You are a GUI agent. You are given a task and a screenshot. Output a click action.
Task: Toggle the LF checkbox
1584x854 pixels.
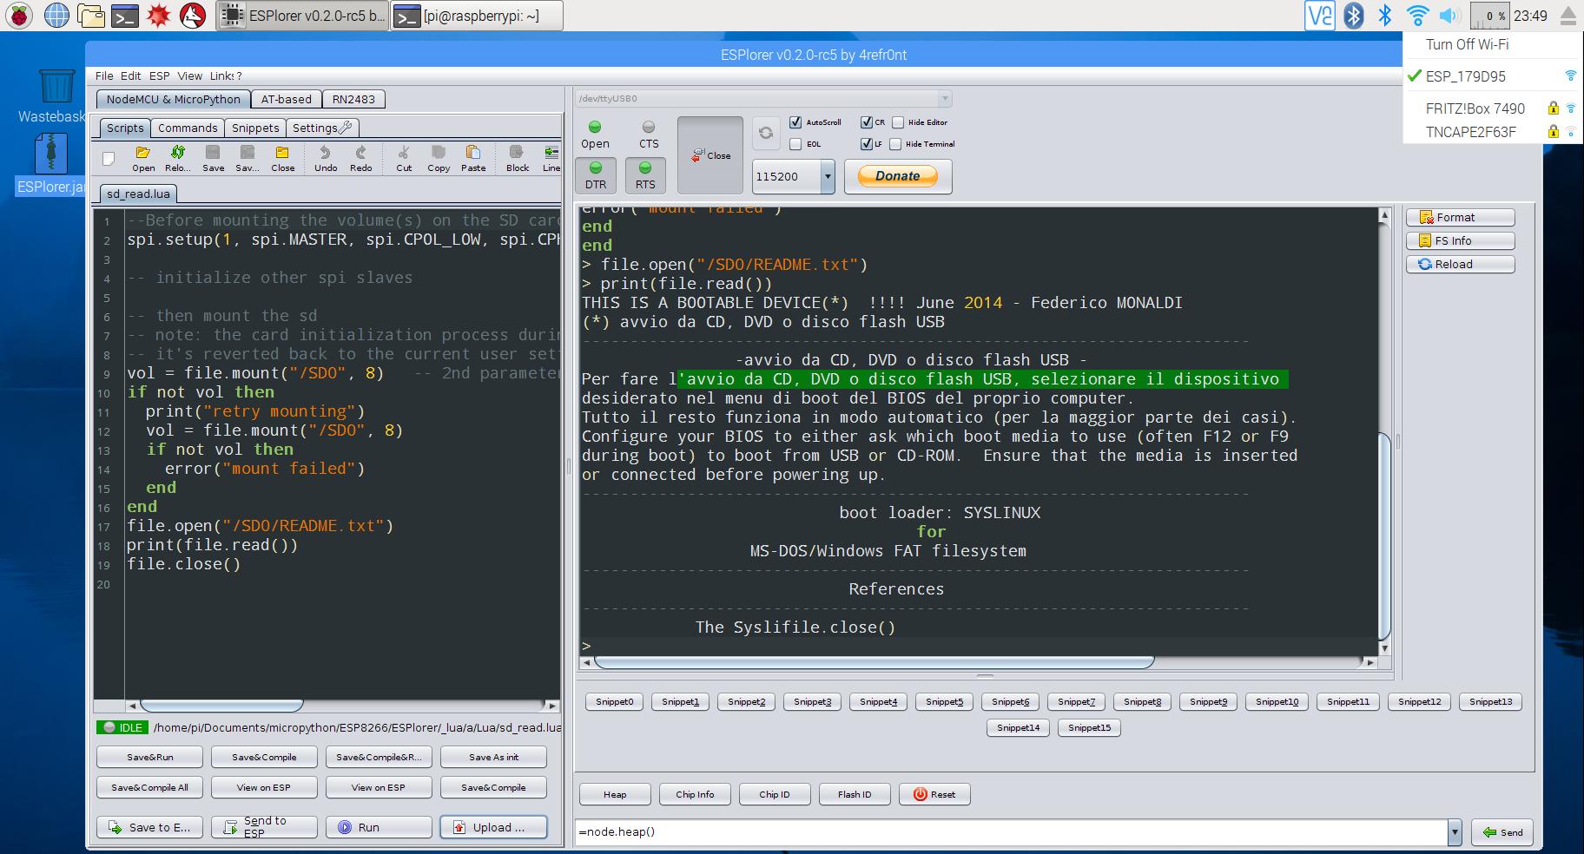(866, 144)
